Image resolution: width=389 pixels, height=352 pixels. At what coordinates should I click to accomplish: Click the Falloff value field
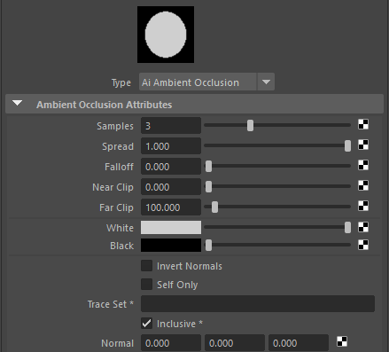click(171, 167)
